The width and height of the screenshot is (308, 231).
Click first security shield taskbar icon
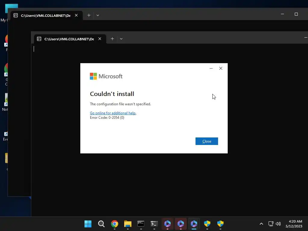click(207, 224)
